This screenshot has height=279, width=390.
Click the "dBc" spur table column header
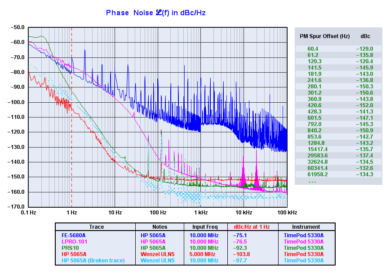365,36
